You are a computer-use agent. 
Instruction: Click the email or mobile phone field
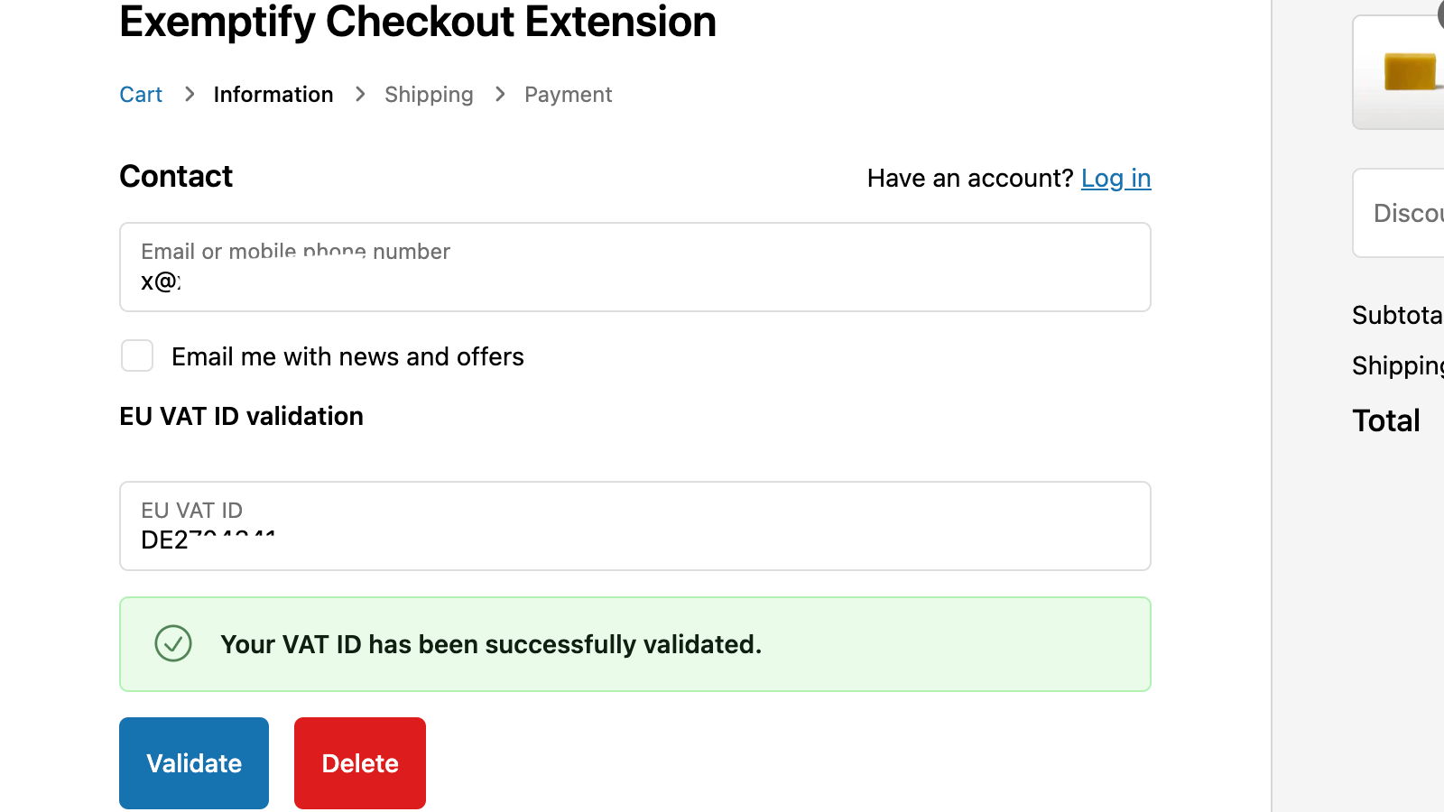(634, 267)
